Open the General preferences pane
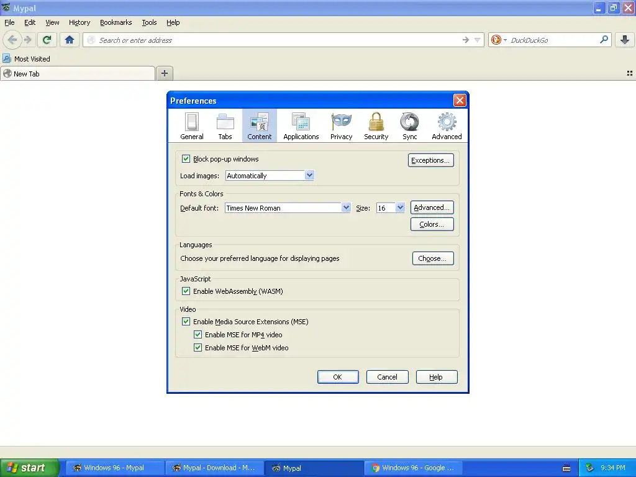Viewport: 636px width, 477px height. coord(192,125)
